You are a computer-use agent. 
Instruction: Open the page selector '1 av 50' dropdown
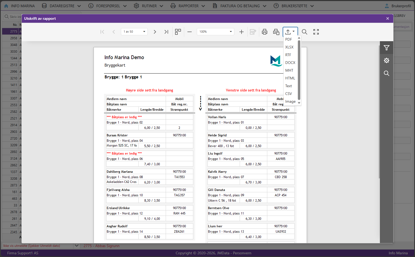point(134,32)
